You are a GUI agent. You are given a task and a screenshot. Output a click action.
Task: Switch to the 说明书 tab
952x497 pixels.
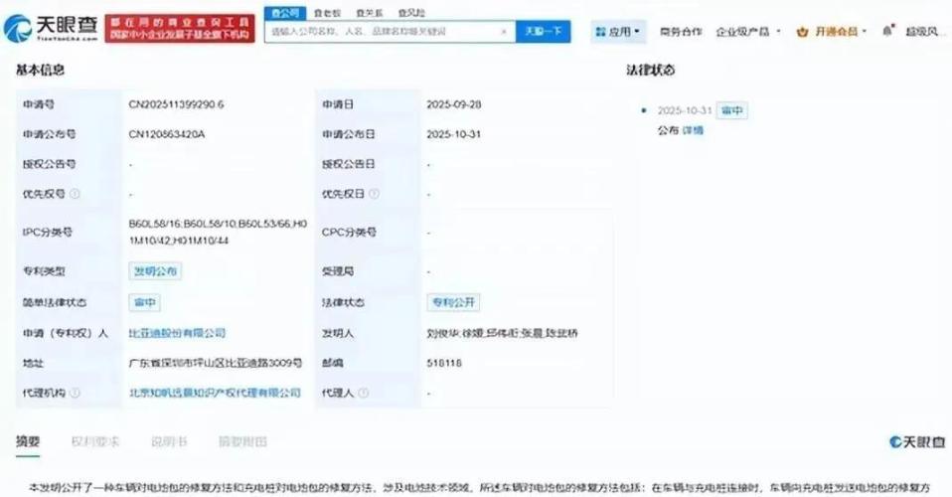coord(169,442)
